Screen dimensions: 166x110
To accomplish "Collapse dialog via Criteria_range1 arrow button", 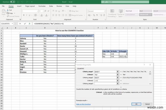I will [118, 72].
